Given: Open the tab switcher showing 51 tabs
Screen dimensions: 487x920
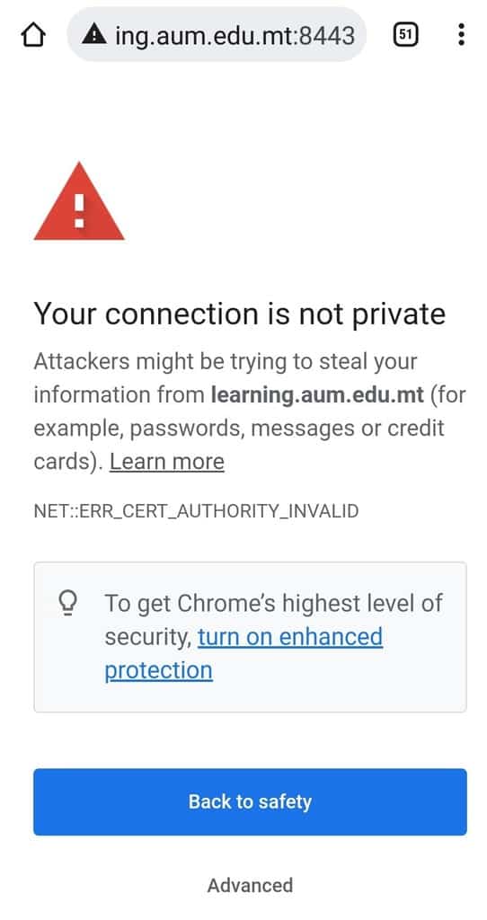Looking at the screenshot, I should (404, 35).
